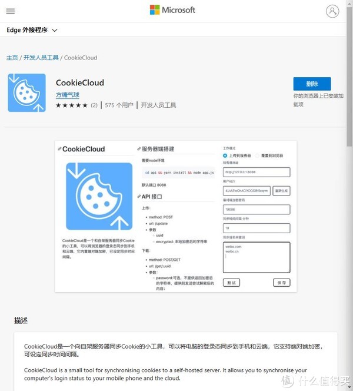The width and height of the screenshot is (353, 391).
Task: Click the CookieCloud title heading
Action: pos(80,82)
